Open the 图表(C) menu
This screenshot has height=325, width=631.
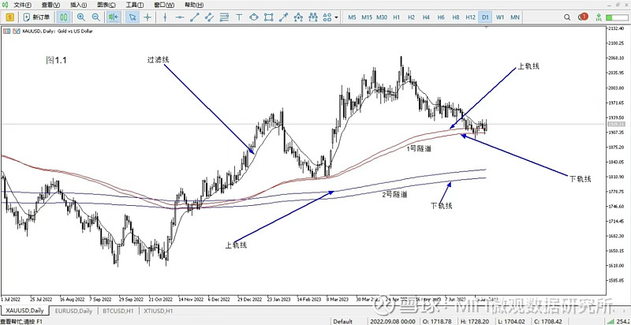pyautogui.click(x=106, y=6)
